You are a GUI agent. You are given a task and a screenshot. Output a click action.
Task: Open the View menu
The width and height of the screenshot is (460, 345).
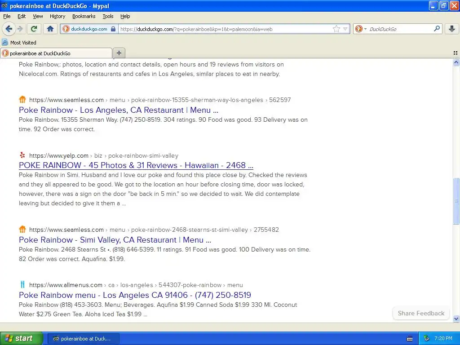tap(38, 16)
